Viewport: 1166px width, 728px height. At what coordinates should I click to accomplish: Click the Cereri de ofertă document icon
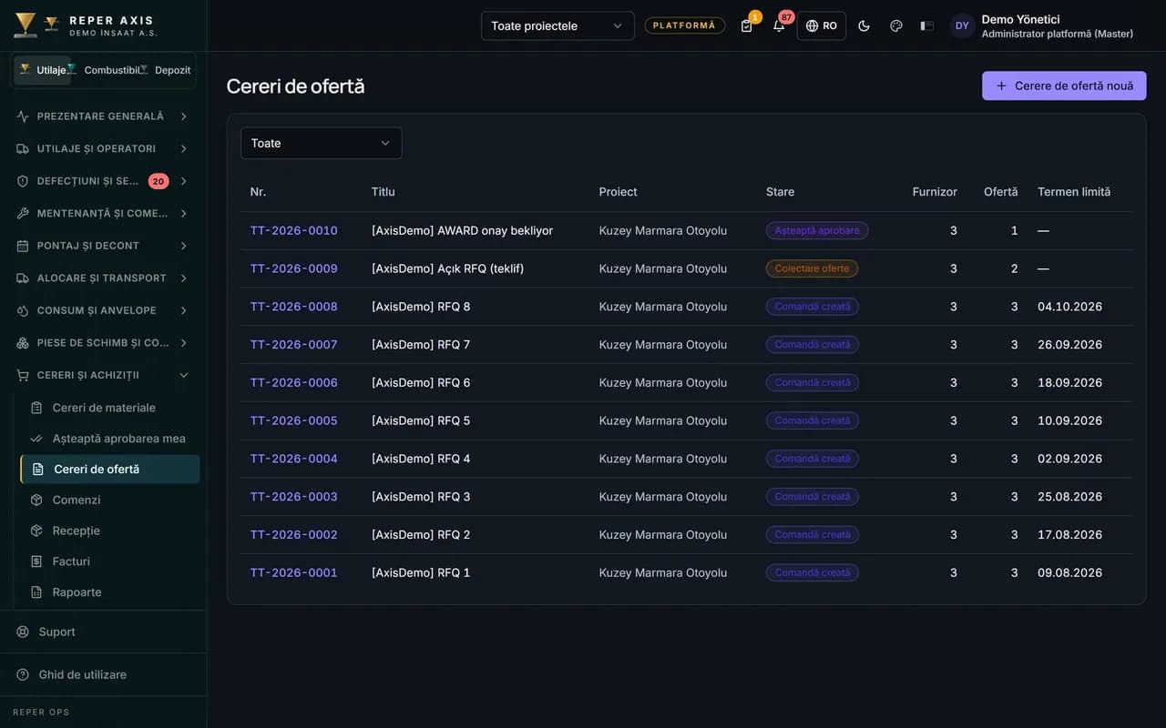click(x=38, y=470)
